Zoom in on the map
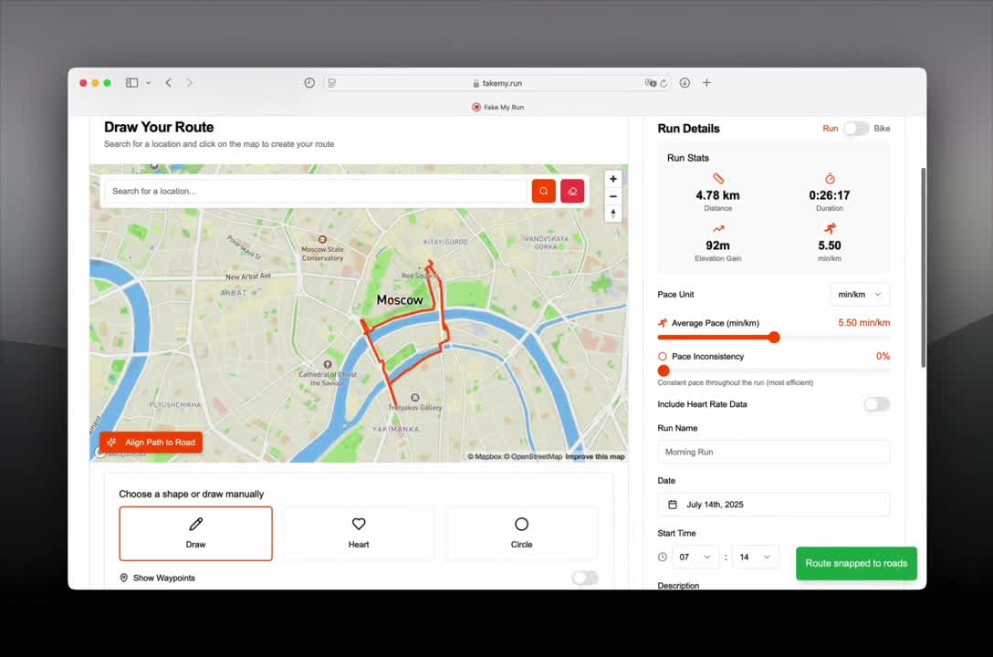 (x=613, y=179)
